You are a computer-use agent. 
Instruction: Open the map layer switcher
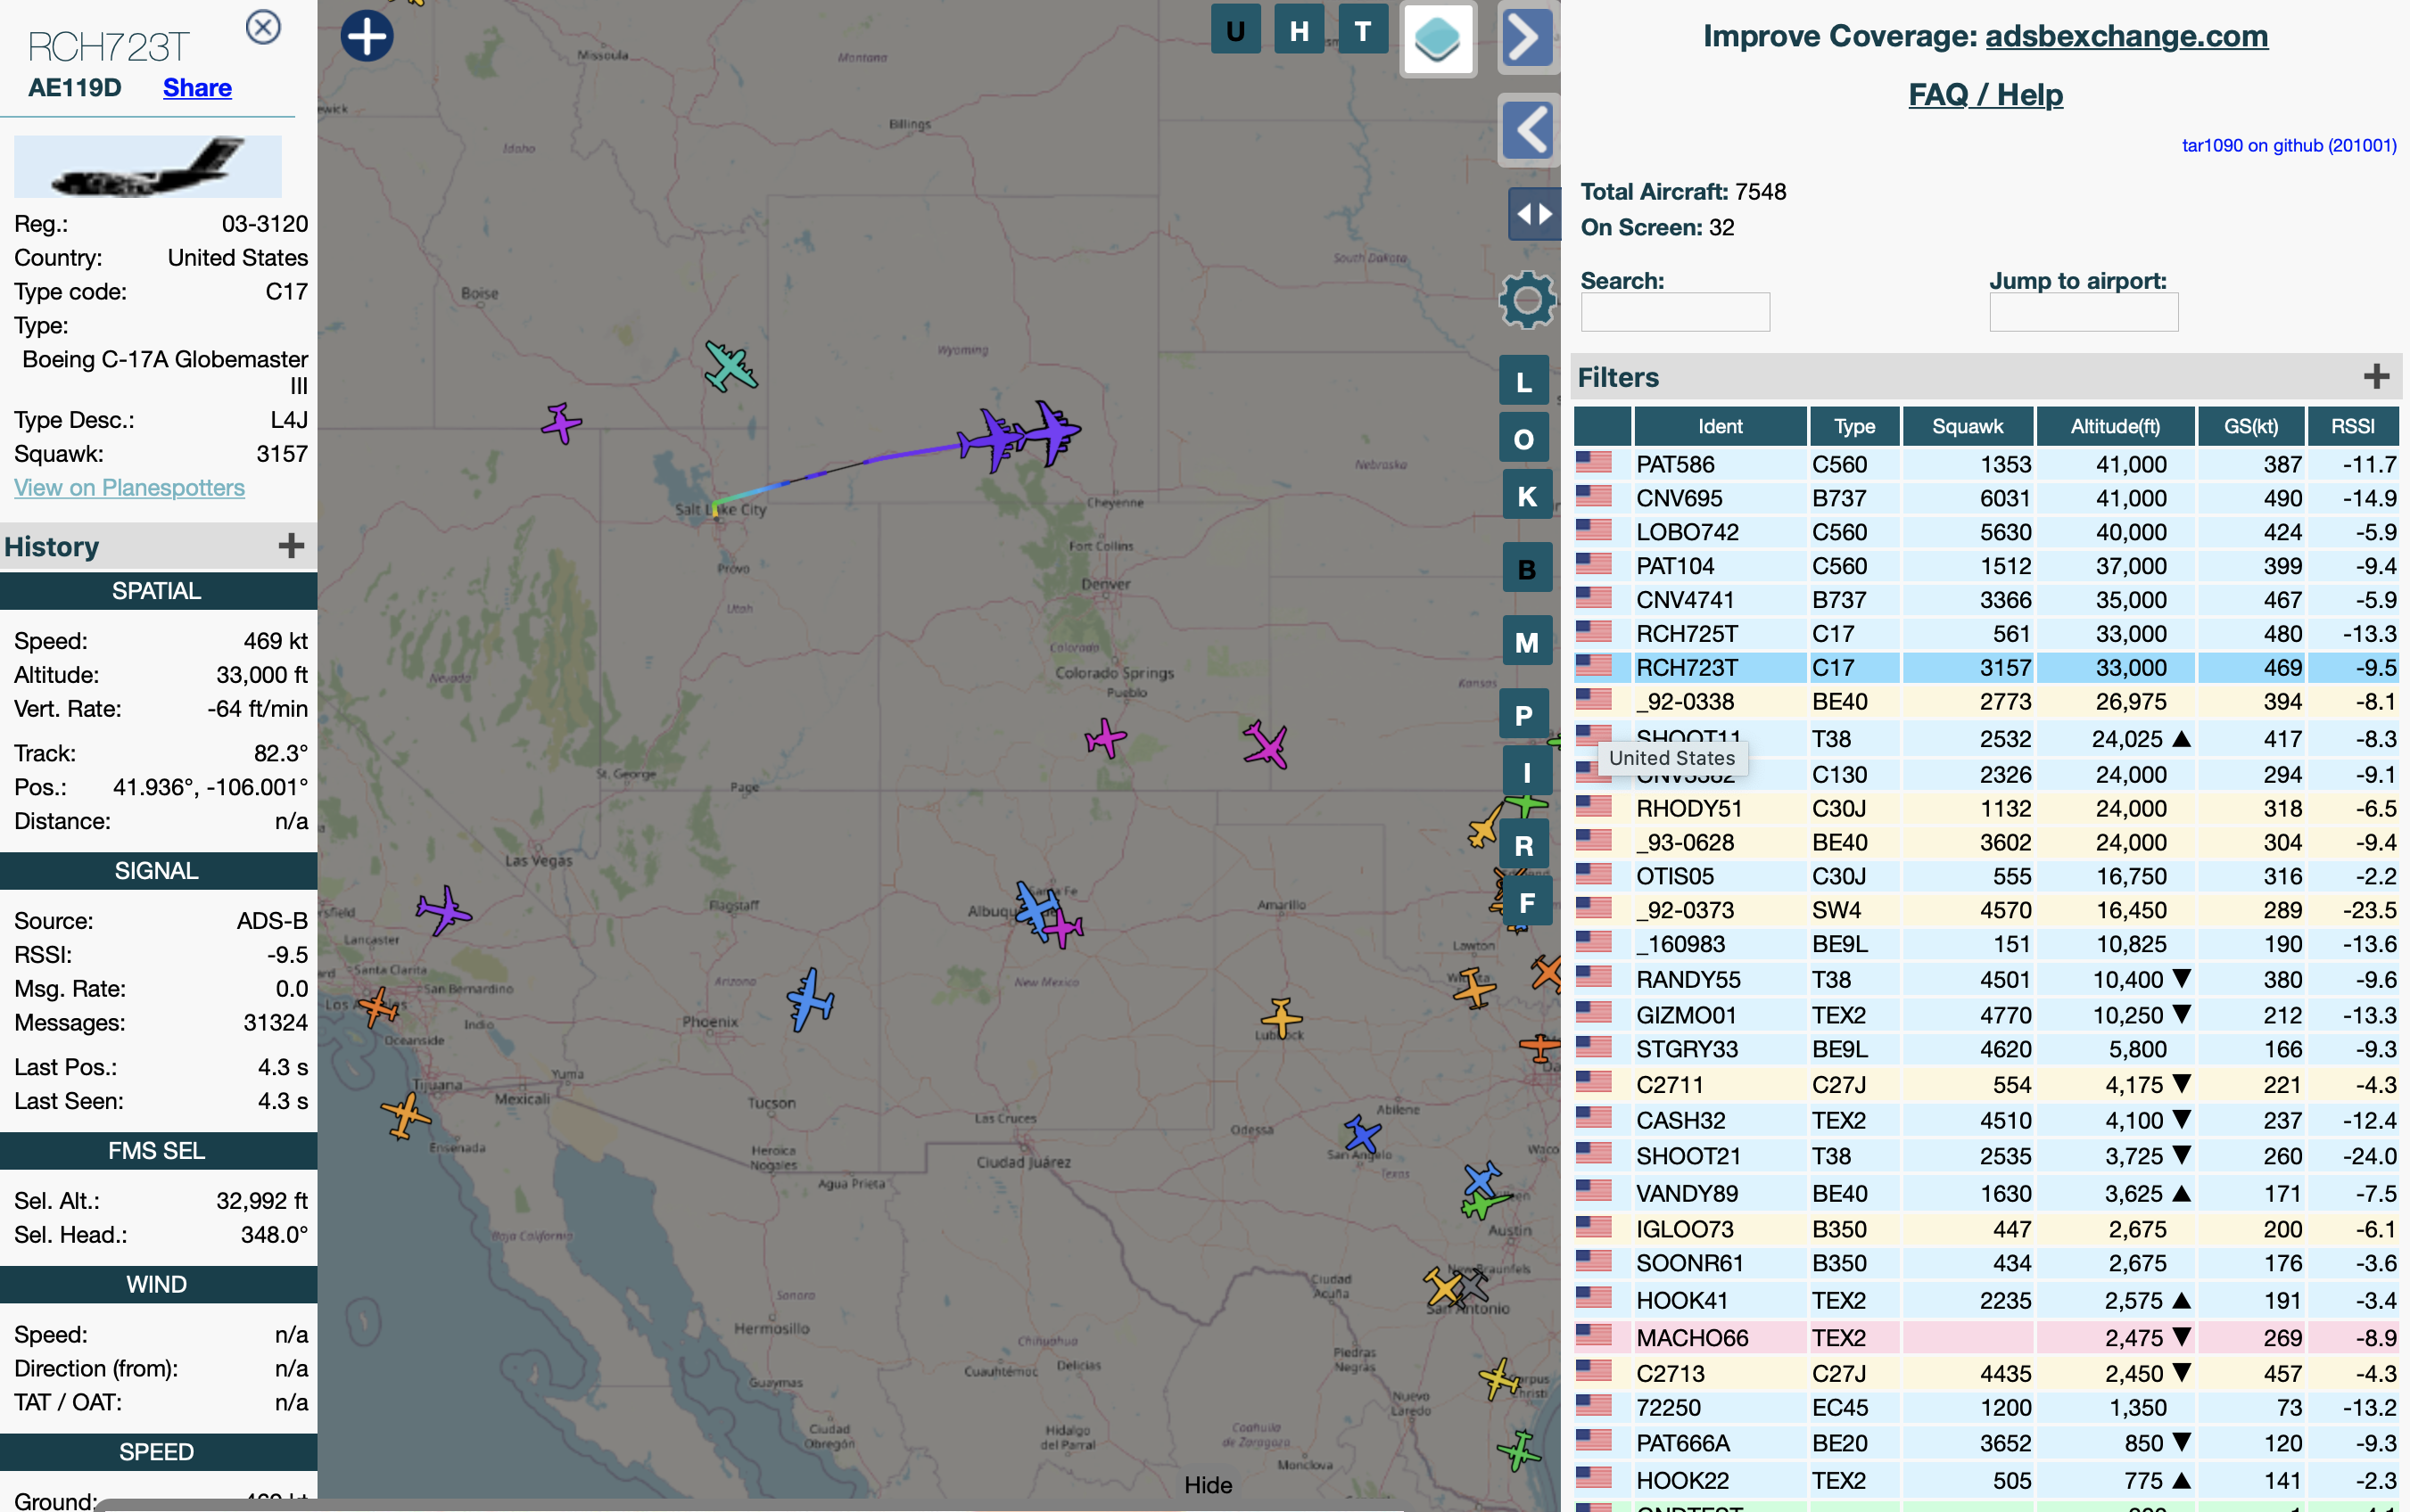coord(1438,39)
